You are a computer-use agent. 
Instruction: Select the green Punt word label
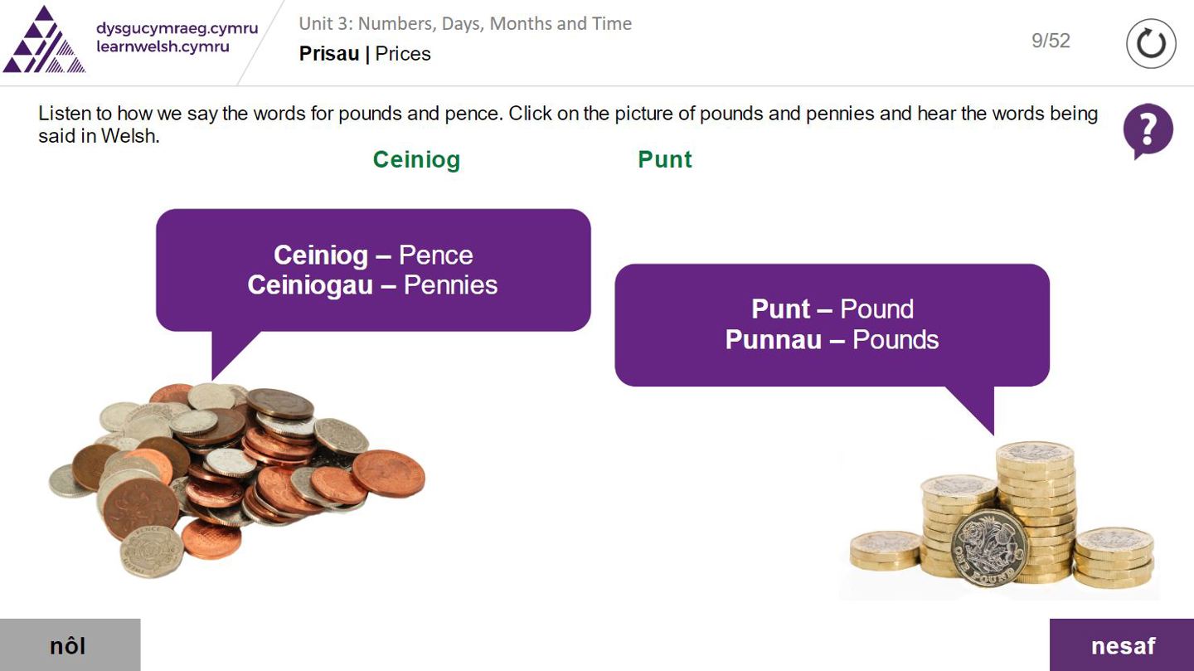(664, 159)
